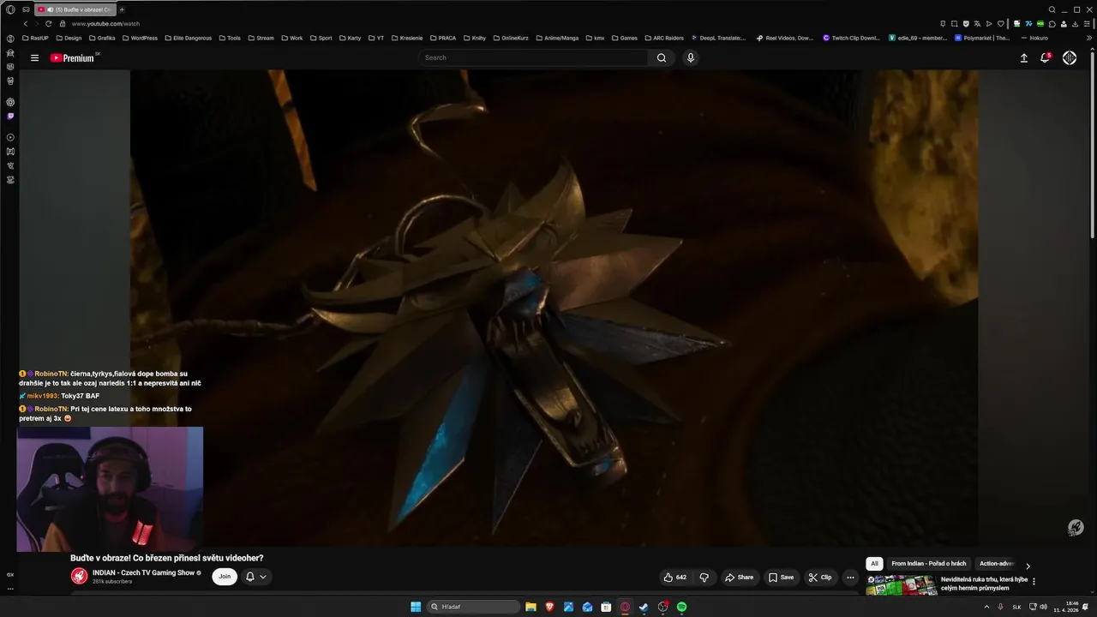Viewport: 1097px width, 617px height.
Task: Open Twitch icon in Opera sidebar
Action: (10, 116)
